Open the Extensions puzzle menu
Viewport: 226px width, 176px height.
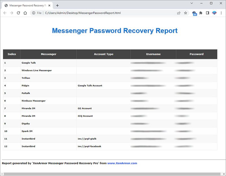click(x=201, y=13)
